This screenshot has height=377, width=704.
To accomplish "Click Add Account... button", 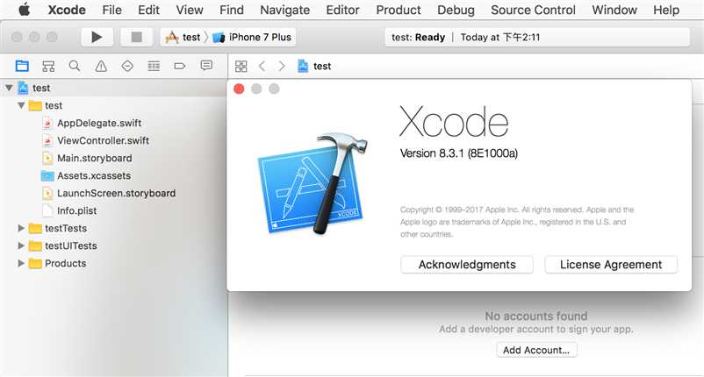I will (536, 350).
